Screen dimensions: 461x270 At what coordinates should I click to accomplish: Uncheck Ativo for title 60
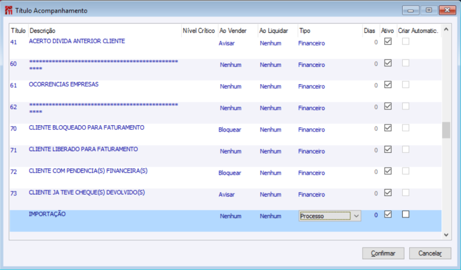pos(388,63)
